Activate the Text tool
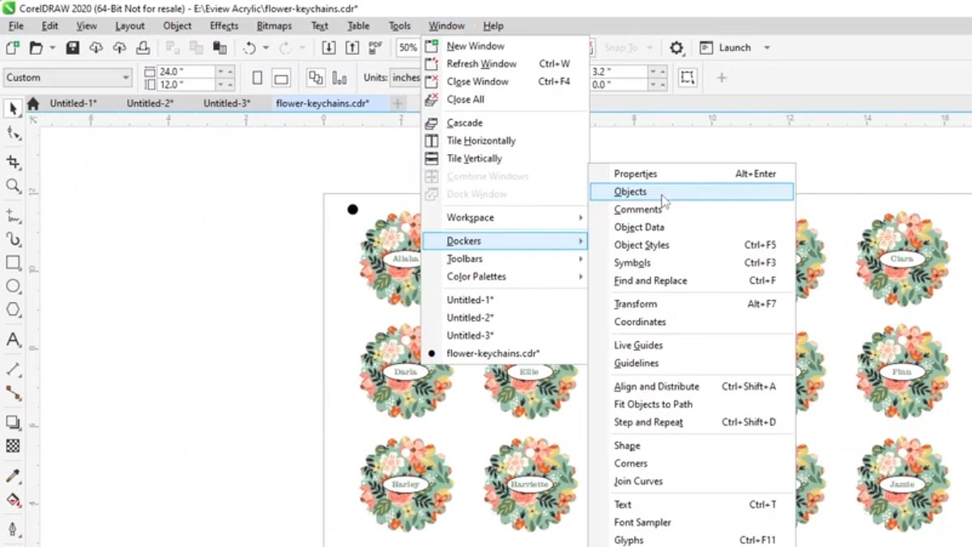The height and width of the screenshot is (547, 972). click(13, 340)
